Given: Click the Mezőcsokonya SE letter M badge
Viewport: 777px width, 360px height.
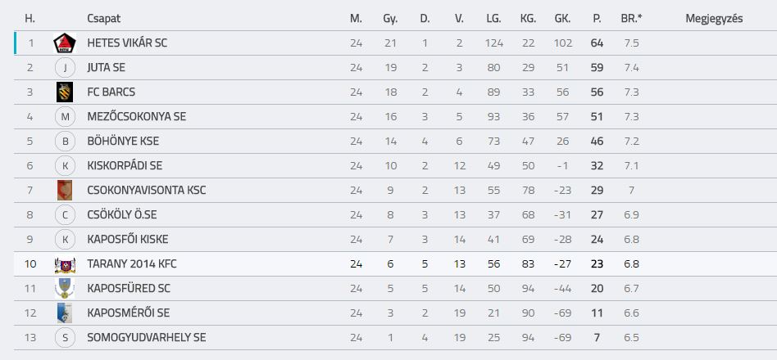Looking at the screenshot, I should click(x=65, y=117).
